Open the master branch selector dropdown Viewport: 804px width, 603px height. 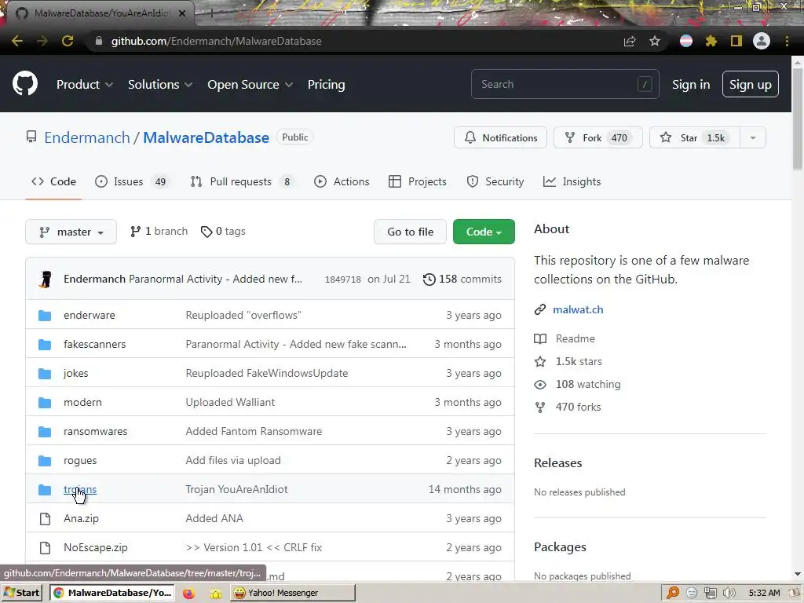coord(71,232)
